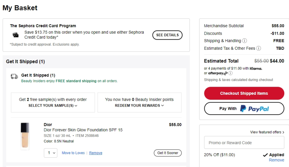Remove the Dior foundation from basket
Image resolution: width=289 pixels, height=167 pixels.
[x=96, y=153]
